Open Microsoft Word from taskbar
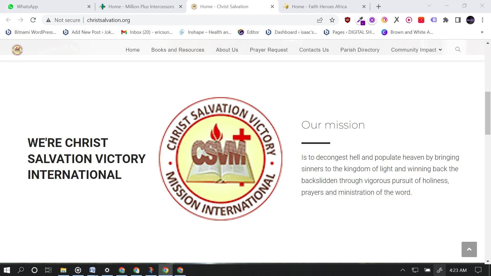 click(x=92, y=270)
